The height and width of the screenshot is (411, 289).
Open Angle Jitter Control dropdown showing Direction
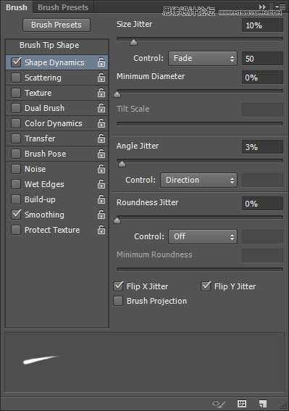199,180
